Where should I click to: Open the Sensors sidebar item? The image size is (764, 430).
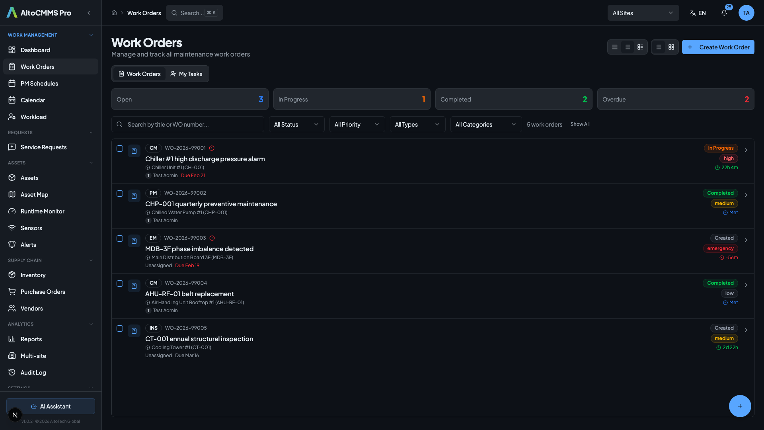(31, 228)
